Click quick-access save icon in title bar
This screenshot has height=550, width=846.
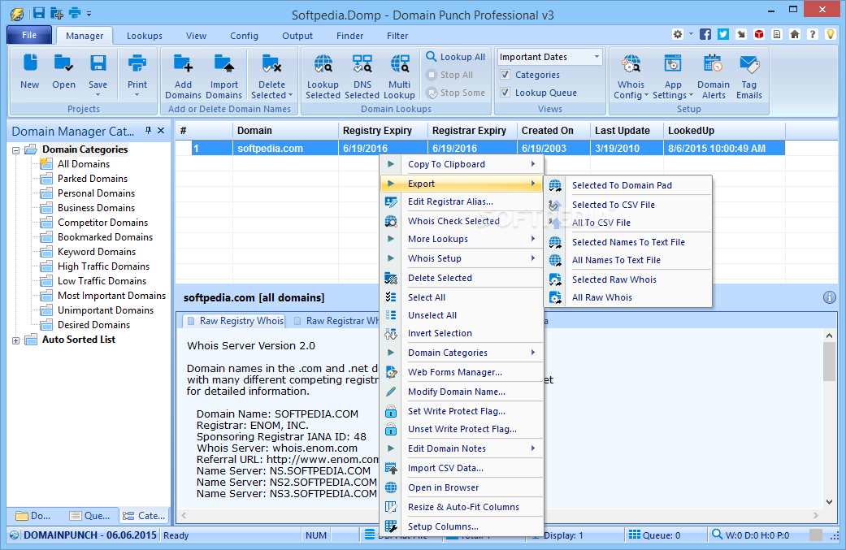coord(39,13)
